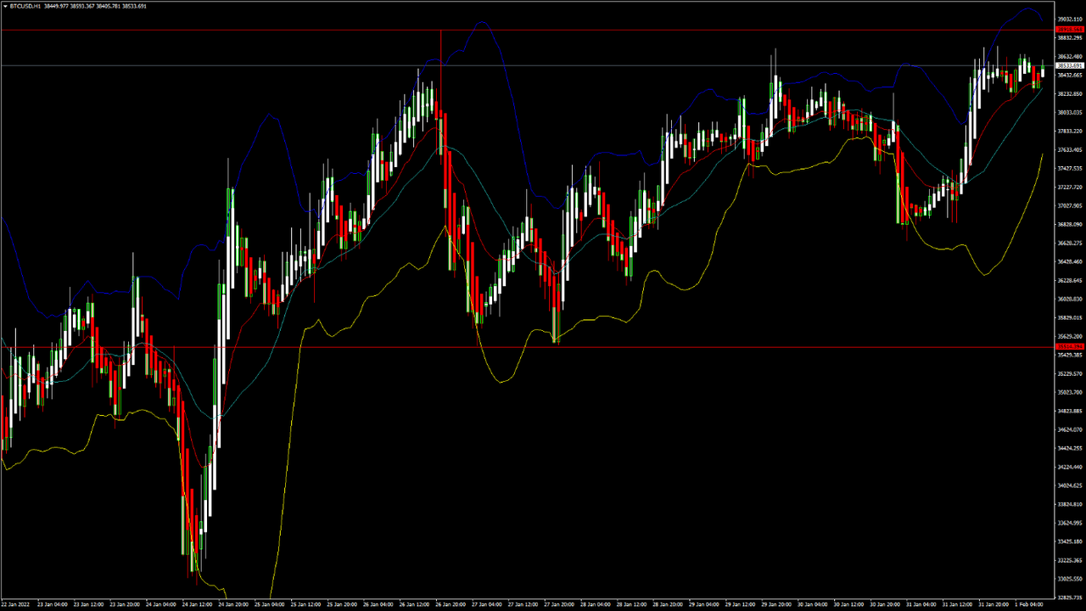1086x611 pixels.
Task: Click the upper red horizontal resistance line
Action: click(x=526, y=30)
